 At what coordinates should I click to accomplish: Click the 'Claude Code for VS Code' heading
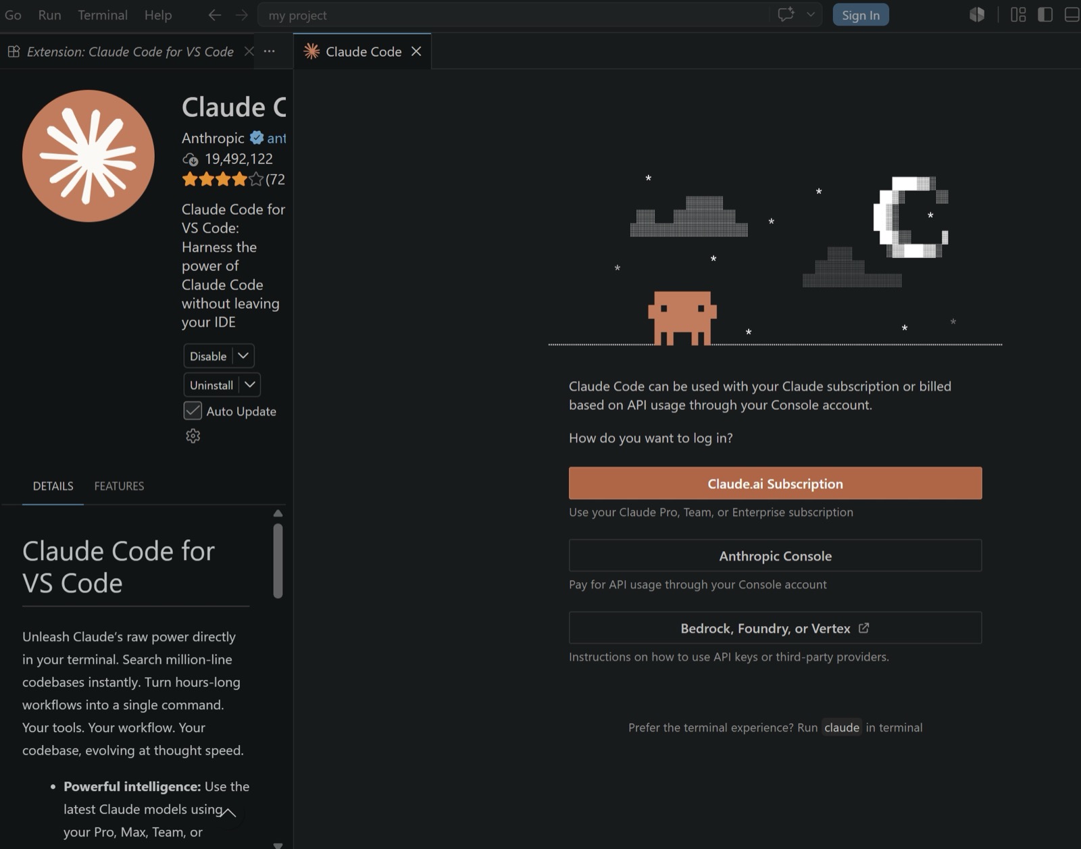[x=119, y=567]
